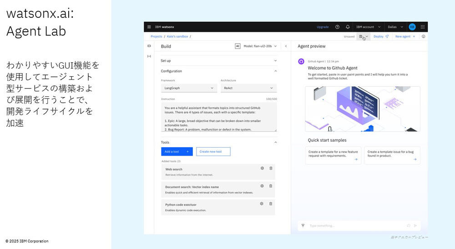The width and height of the screenshot is (455, 249).
Task: Delete the Web search tool
Action: pos(271,168)
